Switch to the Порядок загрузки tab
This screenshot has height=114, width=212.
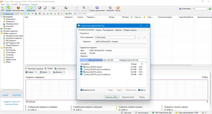130,30
